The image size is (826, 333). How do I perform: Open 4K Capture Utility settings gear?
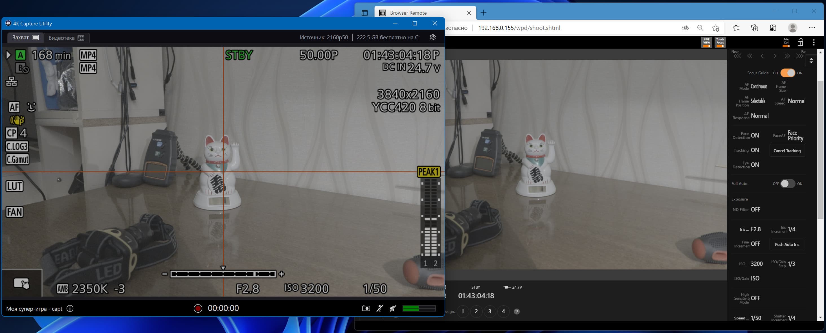432,37
